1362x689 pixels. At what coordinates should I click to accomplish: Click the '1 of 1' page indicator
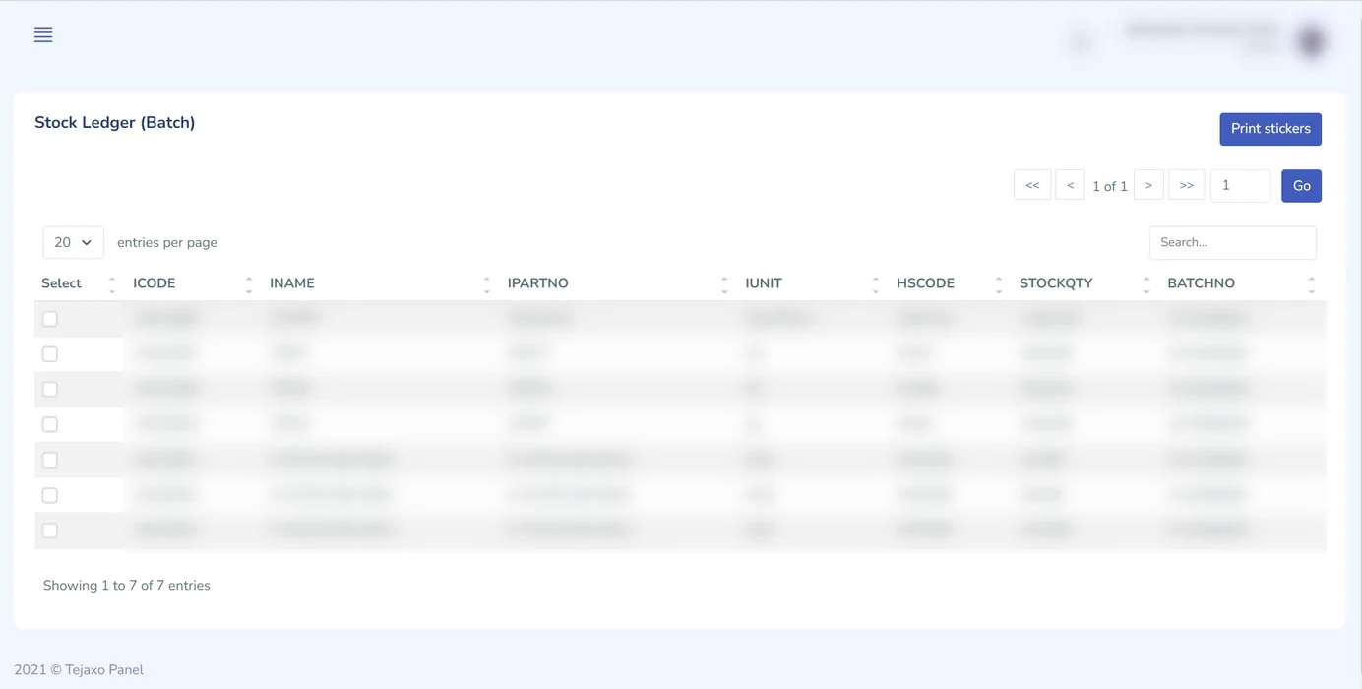(1109, 186)
